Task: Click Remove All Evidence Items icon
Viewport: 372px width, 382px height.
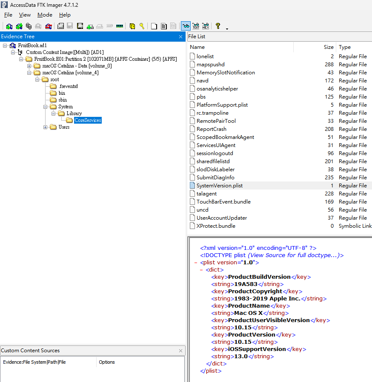Action: pos(49,26)
